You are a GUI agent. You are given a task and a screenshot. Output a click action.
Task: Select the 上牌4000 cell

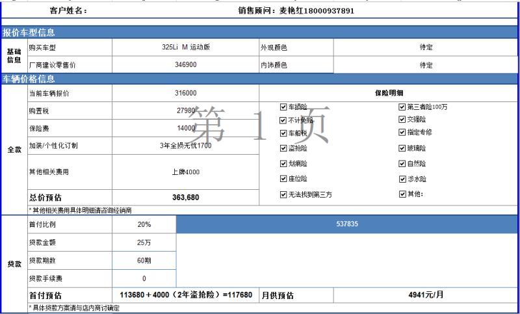tap(186, 172)
